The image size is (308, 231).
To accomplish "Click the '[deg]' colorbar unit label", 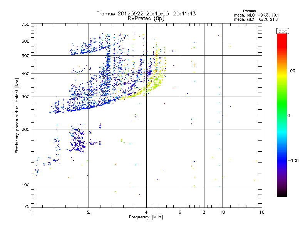I will [x=283, y=31].
